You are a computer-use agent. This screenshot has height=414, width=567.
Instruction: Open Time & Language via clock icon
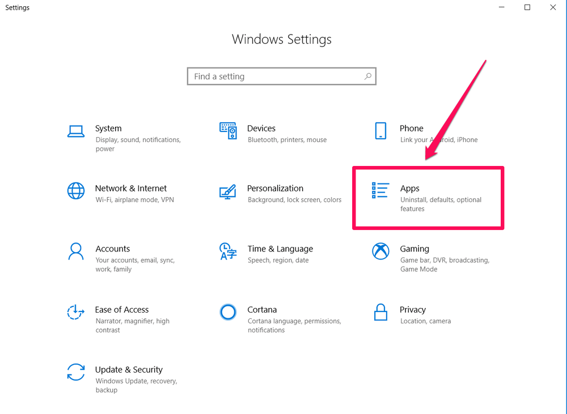click(x=228, y=251)
